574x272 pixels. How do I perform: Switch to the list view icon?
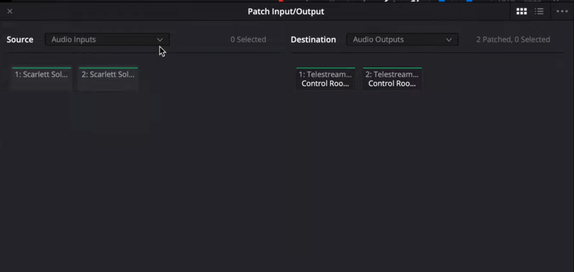coord(539,12)
